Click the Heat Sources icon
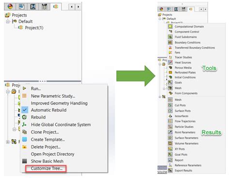The height and width of the screenshot is (178, 230). coord(170,62)
